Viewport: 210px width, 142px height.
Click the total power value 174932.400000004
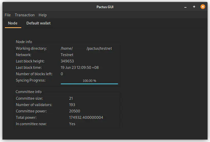(86, 118)
